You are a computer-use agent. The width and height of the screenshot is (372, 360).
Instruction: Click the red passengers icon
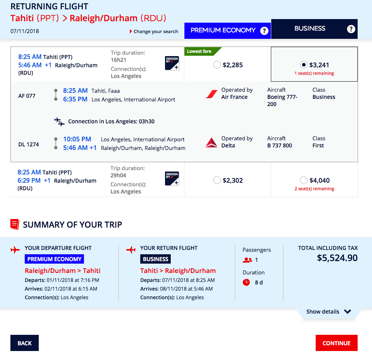pos(247,260)
